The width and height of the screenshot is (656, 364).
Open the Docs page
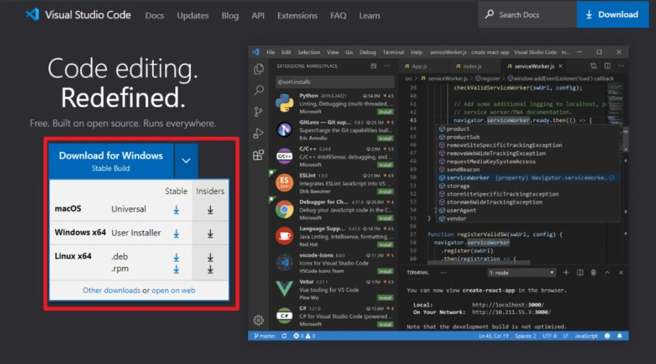[154, 16]
